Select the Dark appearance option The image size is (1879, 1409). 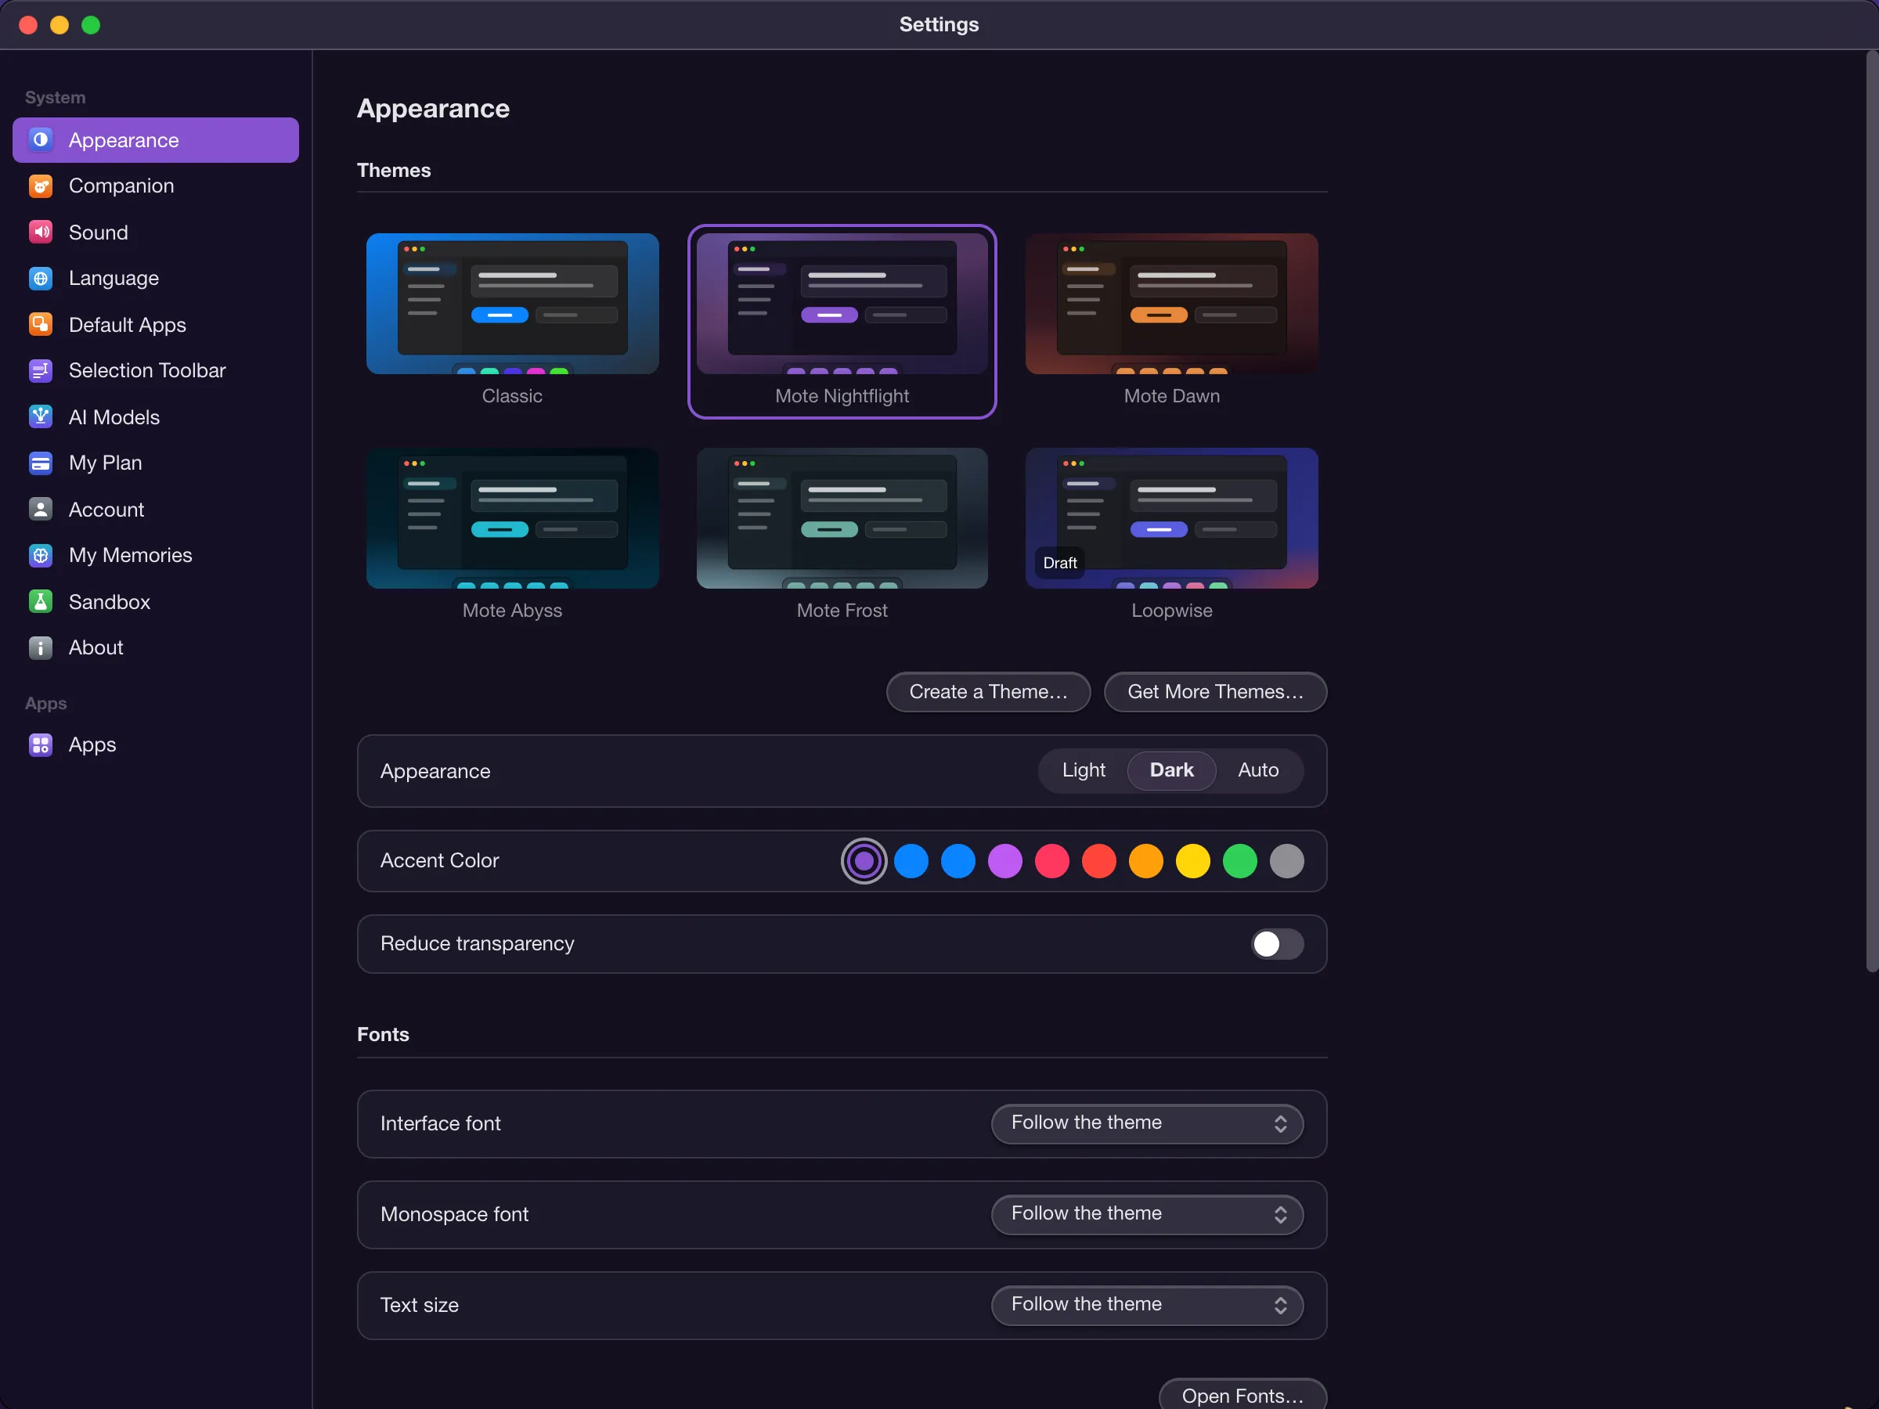[1171, 770]
